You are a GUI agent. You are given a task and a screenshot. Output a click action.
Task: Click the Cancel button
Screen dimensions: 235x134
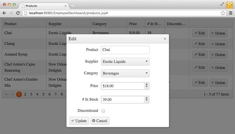100,121
